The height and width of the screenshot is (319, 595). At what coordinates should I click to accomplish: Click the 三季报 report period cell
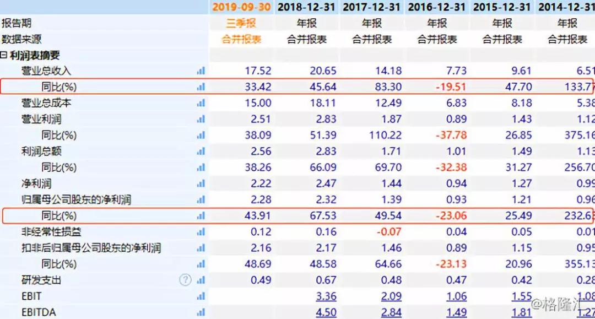pyautogui.click(x=241, y=23)
